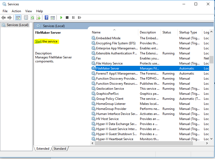Click gear icon beside Hyper-V Heartbeat Service
Screen dimensions: 215x159
coord(93,139)
